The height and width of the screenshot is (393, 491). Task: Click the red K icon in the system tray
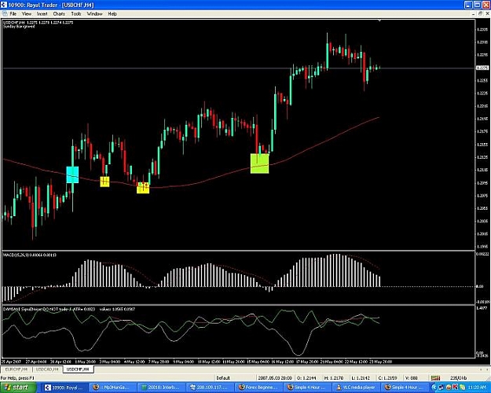[x=455, y=387]
